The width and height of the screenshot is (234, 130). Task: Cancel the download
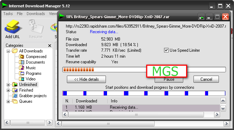(206, 79)
